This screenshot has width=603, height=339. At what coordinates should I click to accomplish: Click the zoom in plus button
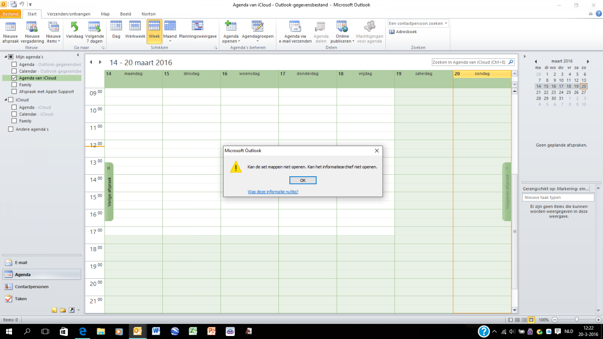tap(597, 319)
